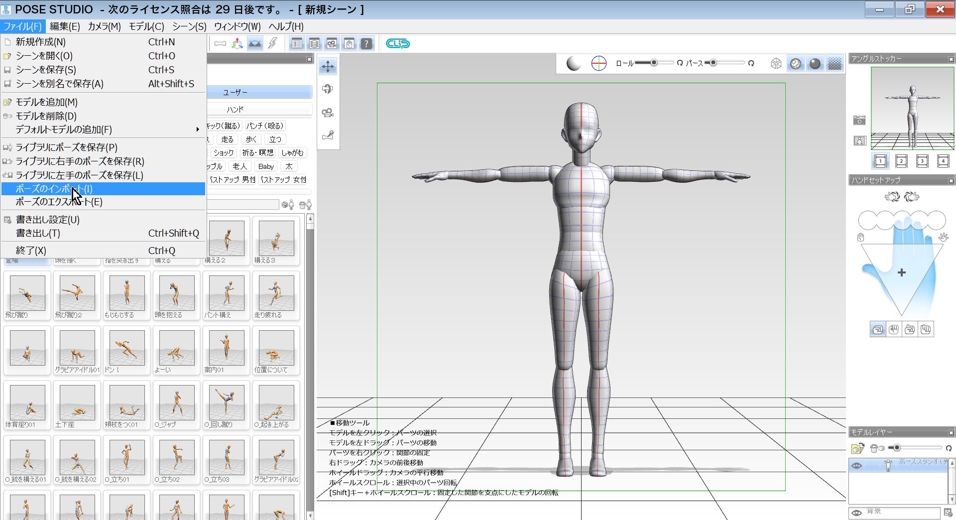Toggle the textured shading display mode icon

coord(836,63)
